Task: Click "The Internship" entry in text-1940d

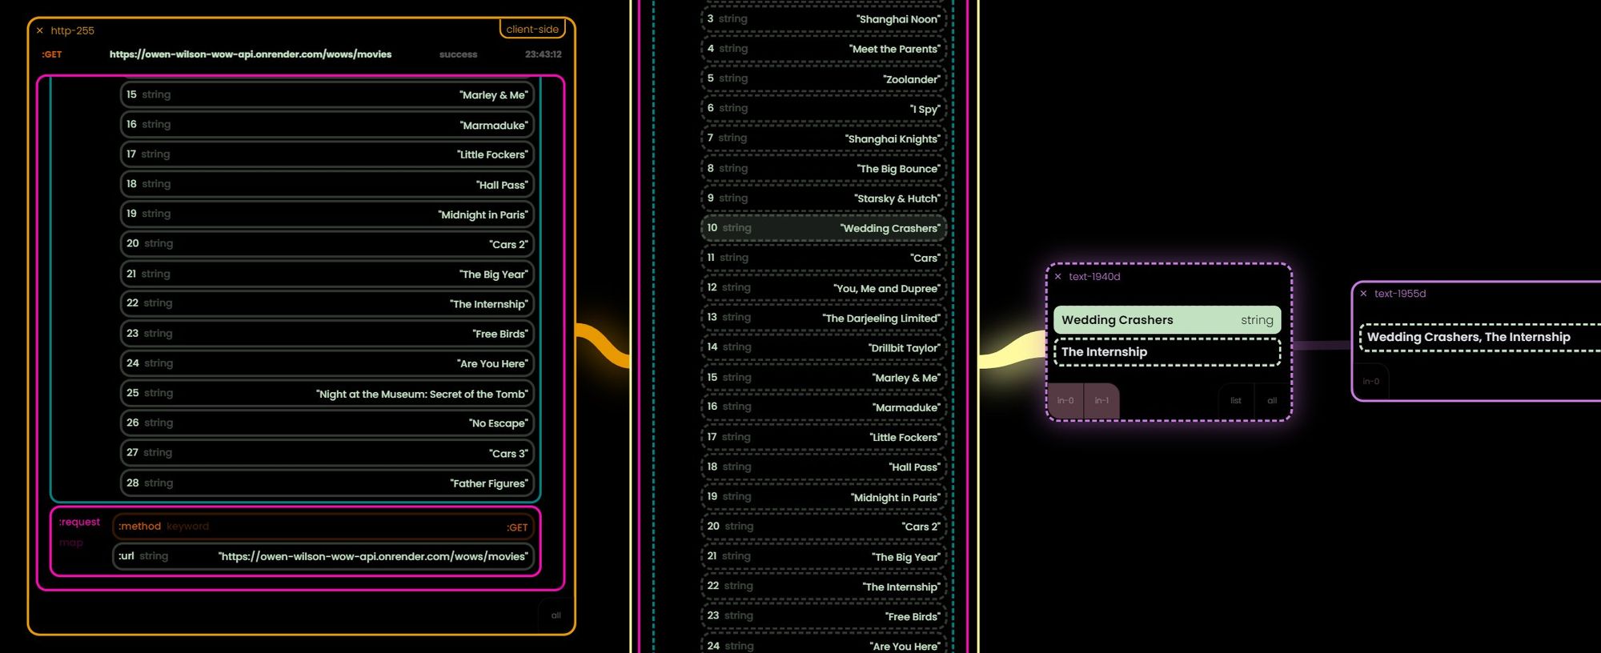Action: [x=1167, y=352]
